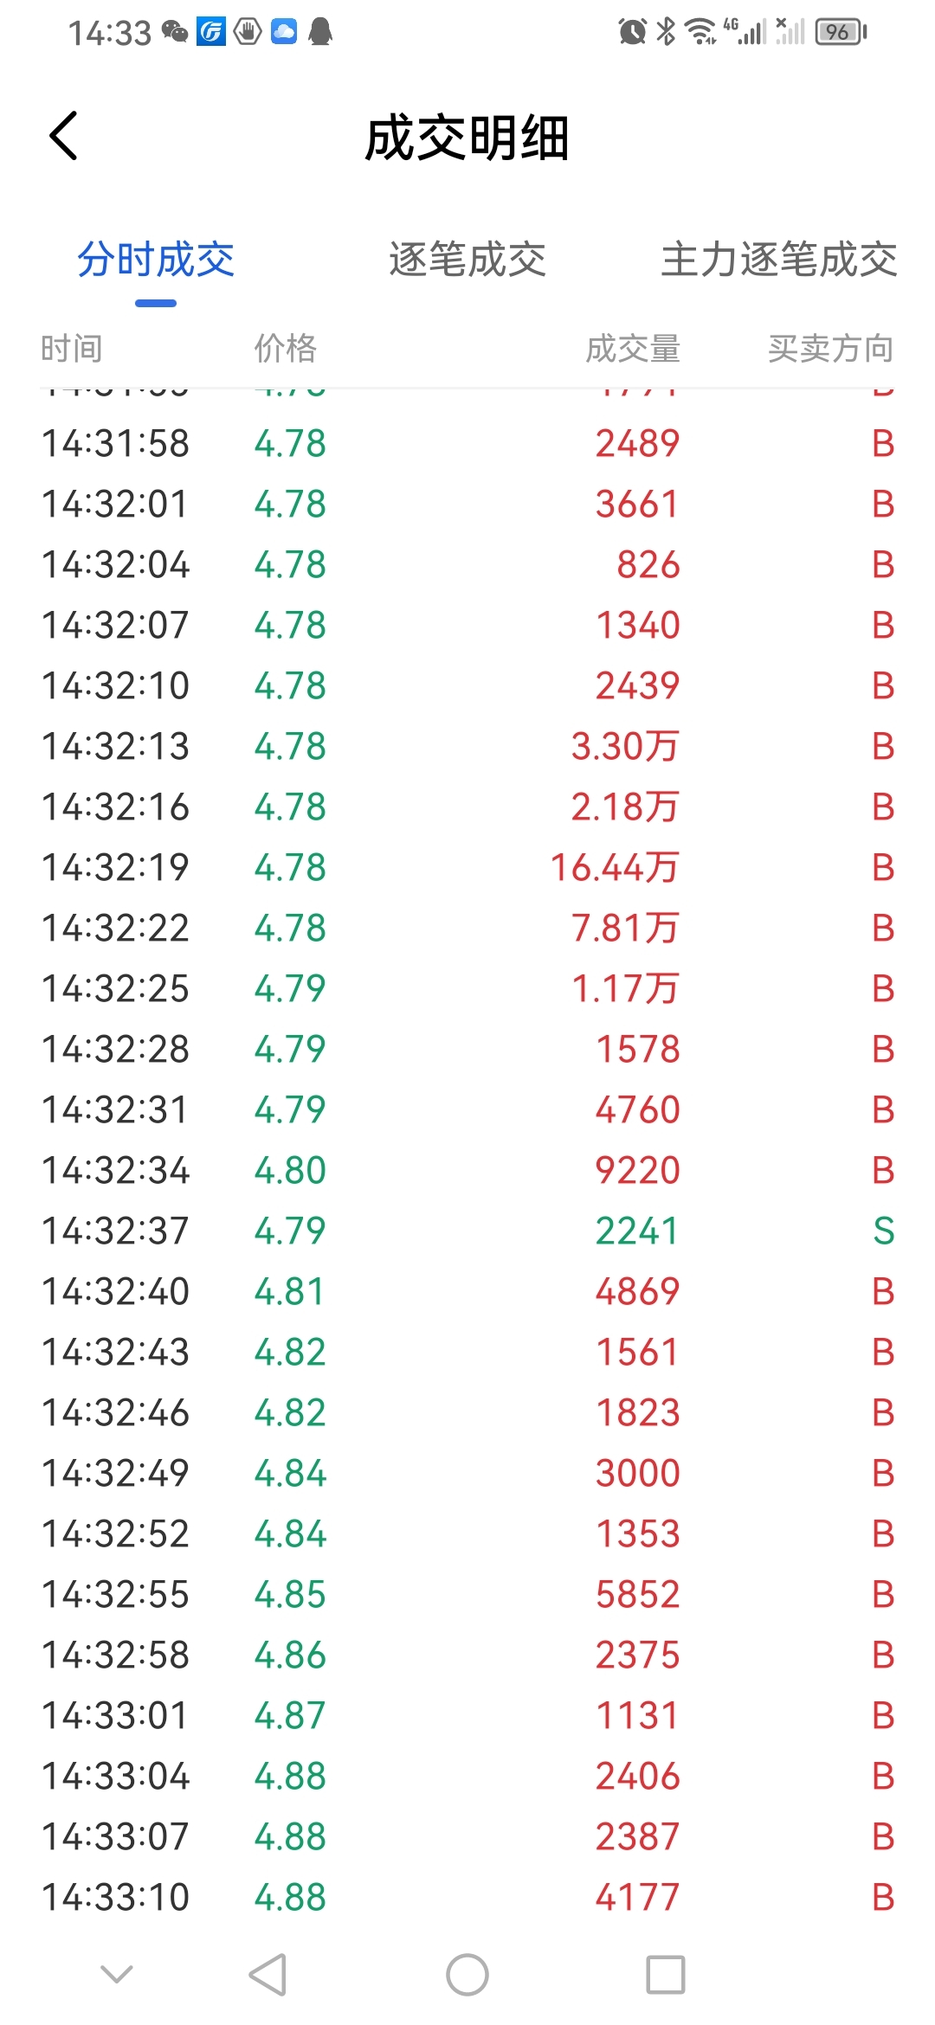Image resolution: width=935 pixels, height=2025 pixels.
Task: Select the 14:32:19 row with 16.44万 volume
Action: 467,867
